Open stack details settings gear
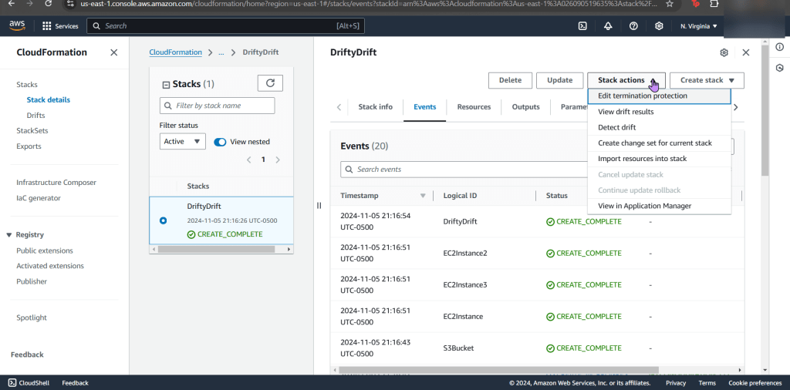790x390 pixels. 724,52
